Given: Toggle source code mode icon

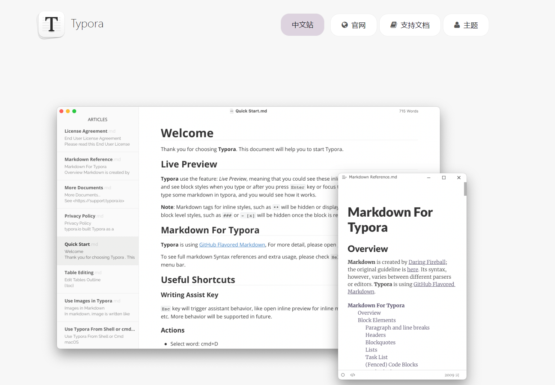Looking at the screenshot, I should [353, 375].
